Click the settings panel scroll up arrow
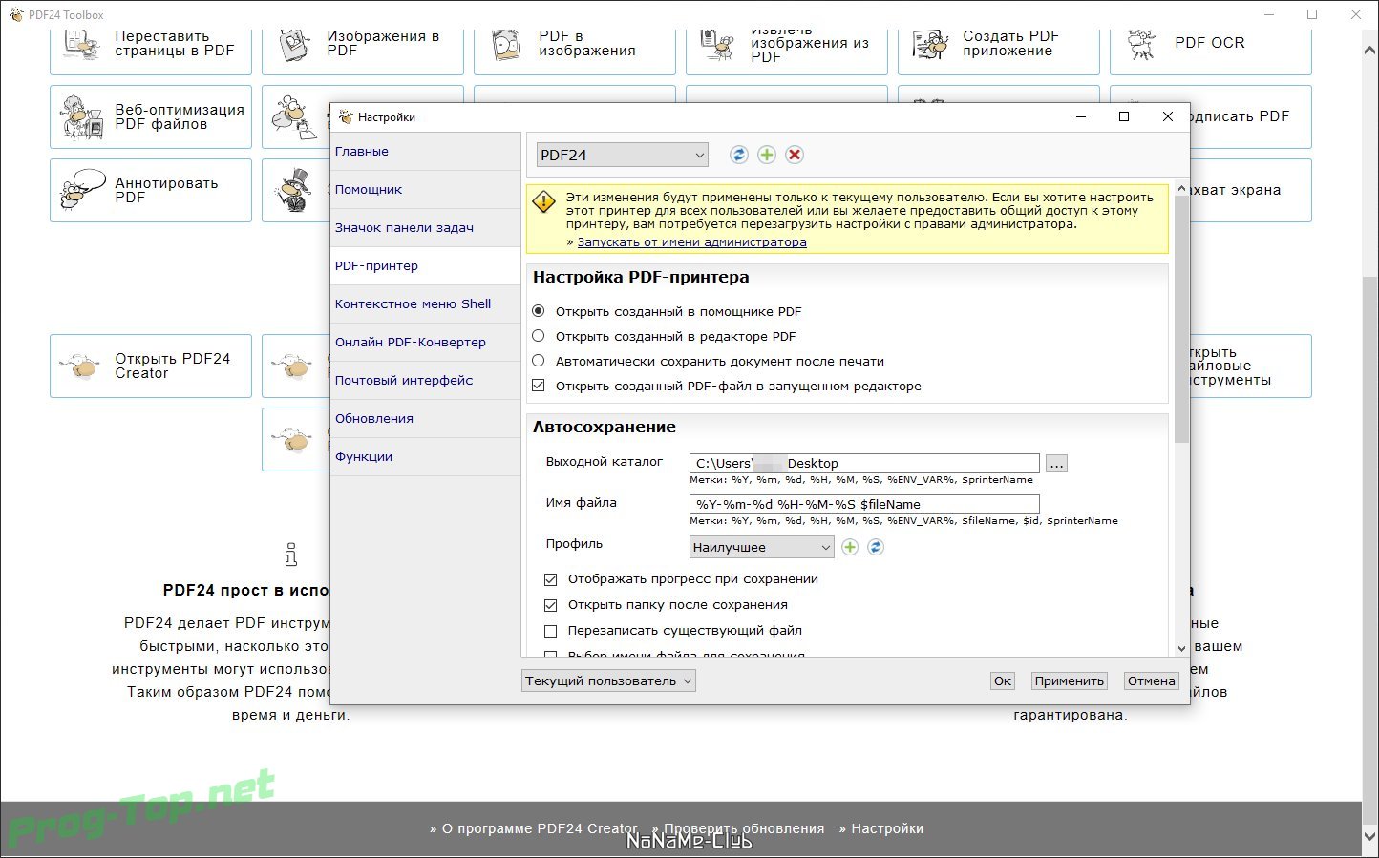Image resolution: width=1379 pixels, height=858 pixels. [x=1181, y=189]
